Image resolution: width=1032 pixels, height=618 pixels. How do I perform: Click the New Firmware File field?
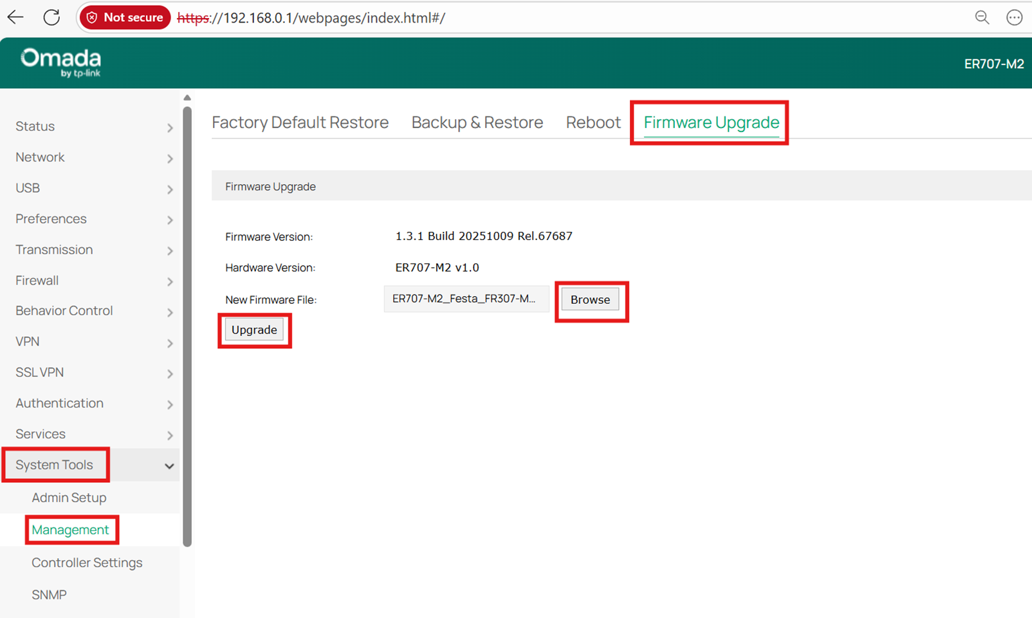[x=466, y=299]
